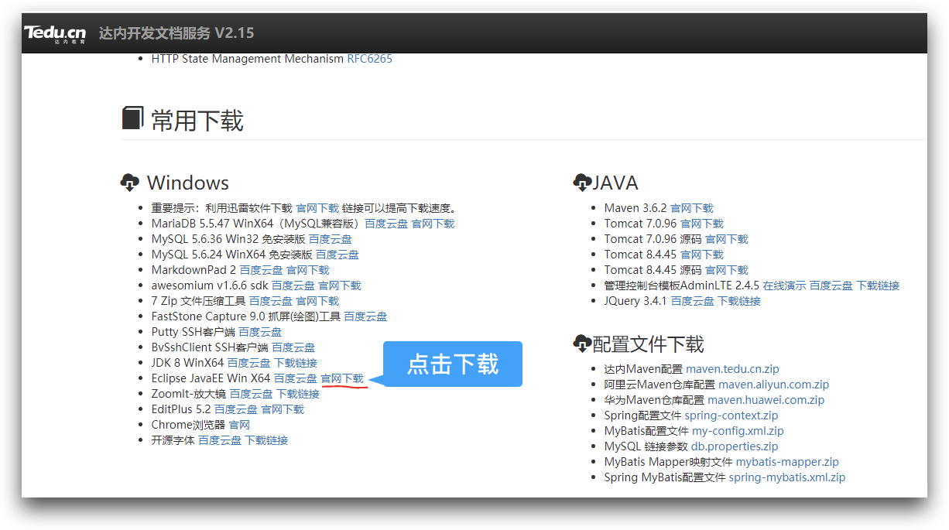Open JDK 8 WinX64 百度云盘 link

point(248,363)
